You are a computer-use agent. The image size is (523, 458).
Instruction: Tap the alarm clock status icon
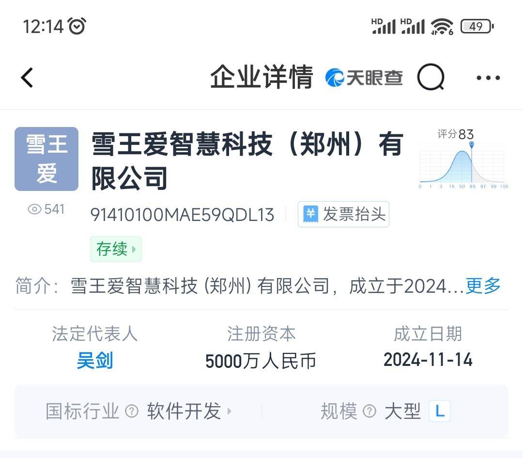click(x=77, y=26)
